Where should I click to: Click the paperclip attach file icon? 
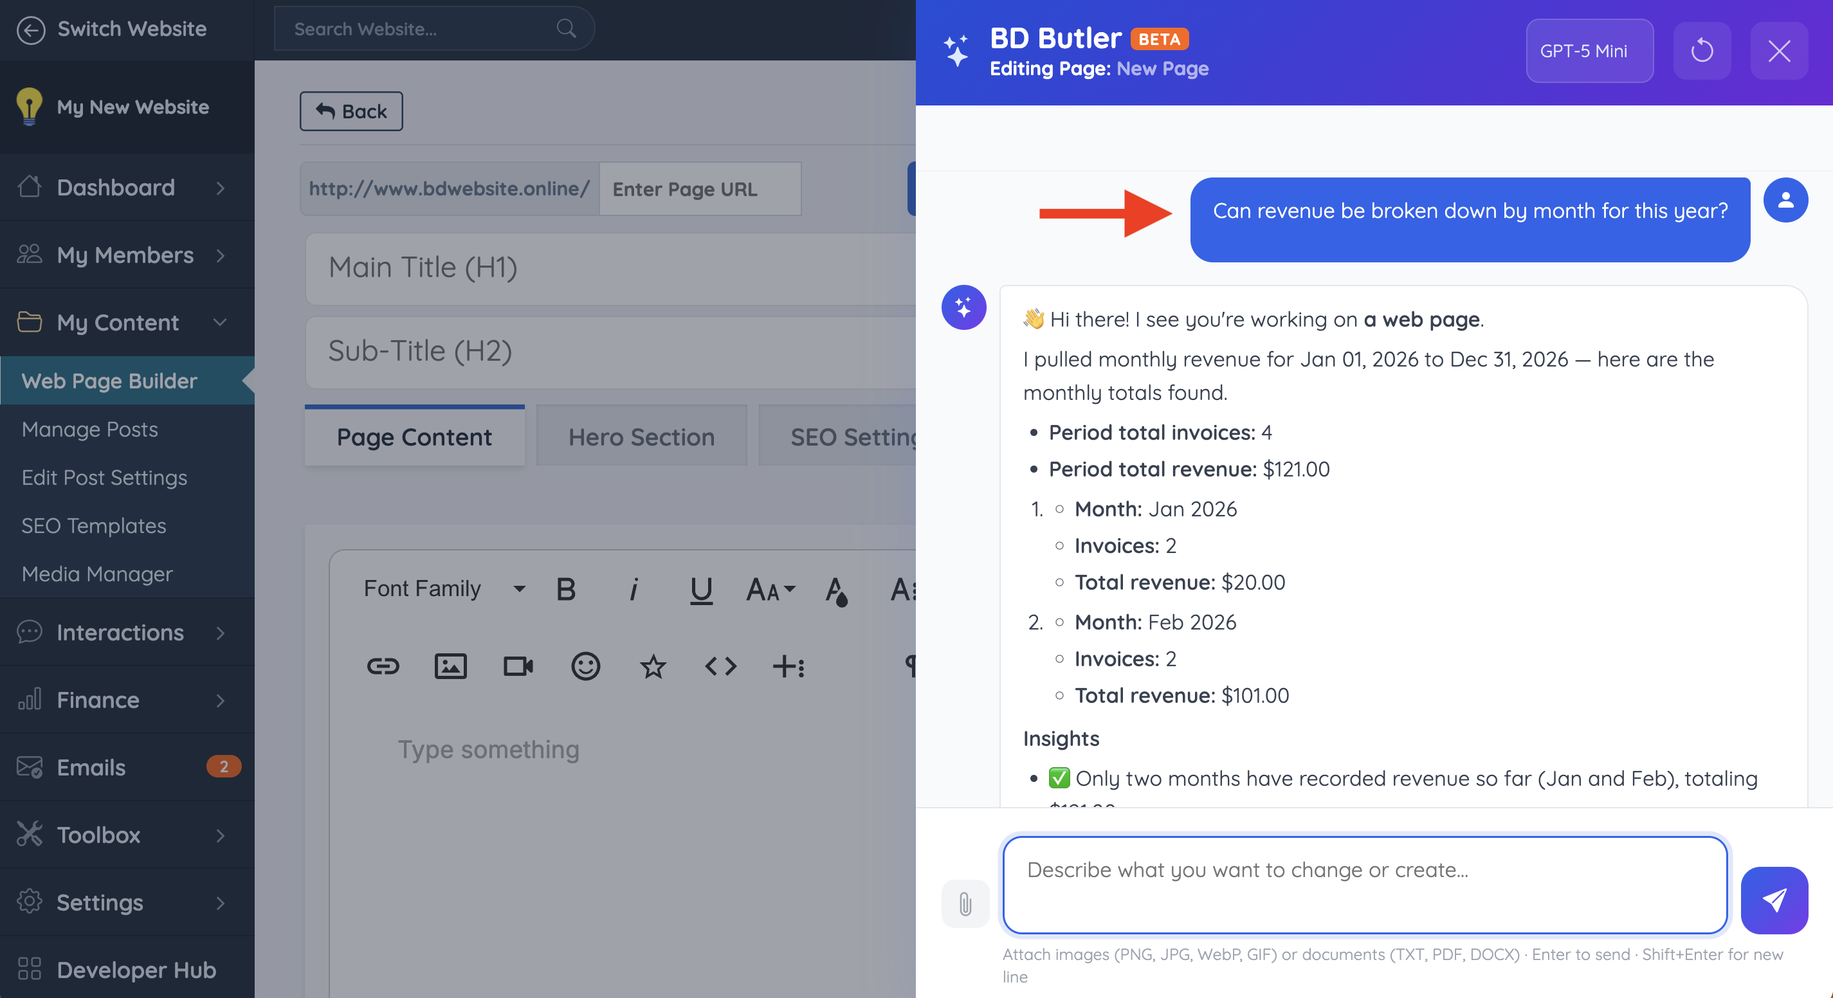[965, 903]
